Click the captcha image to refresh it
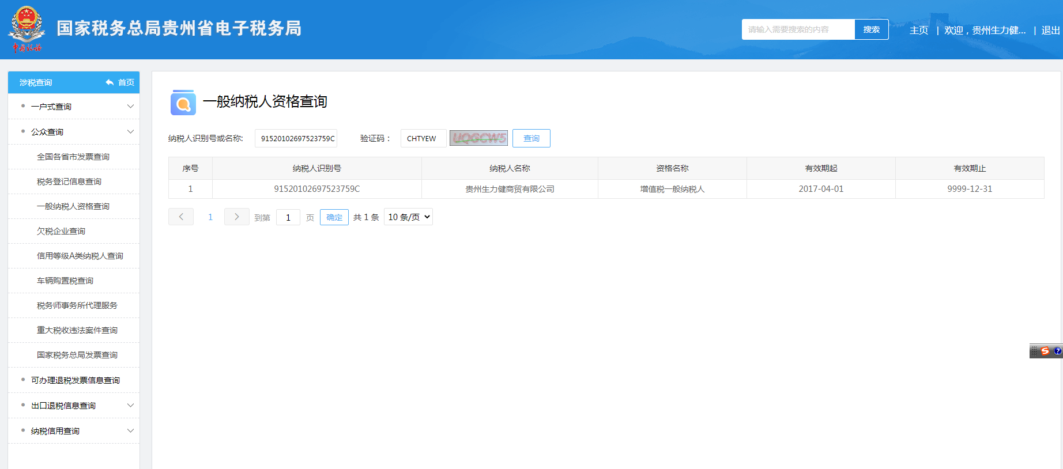The image size is (1063, 469). (x=478, y=138)
